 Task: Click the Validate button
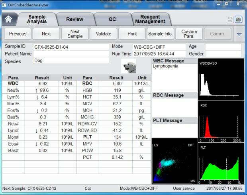104,34
